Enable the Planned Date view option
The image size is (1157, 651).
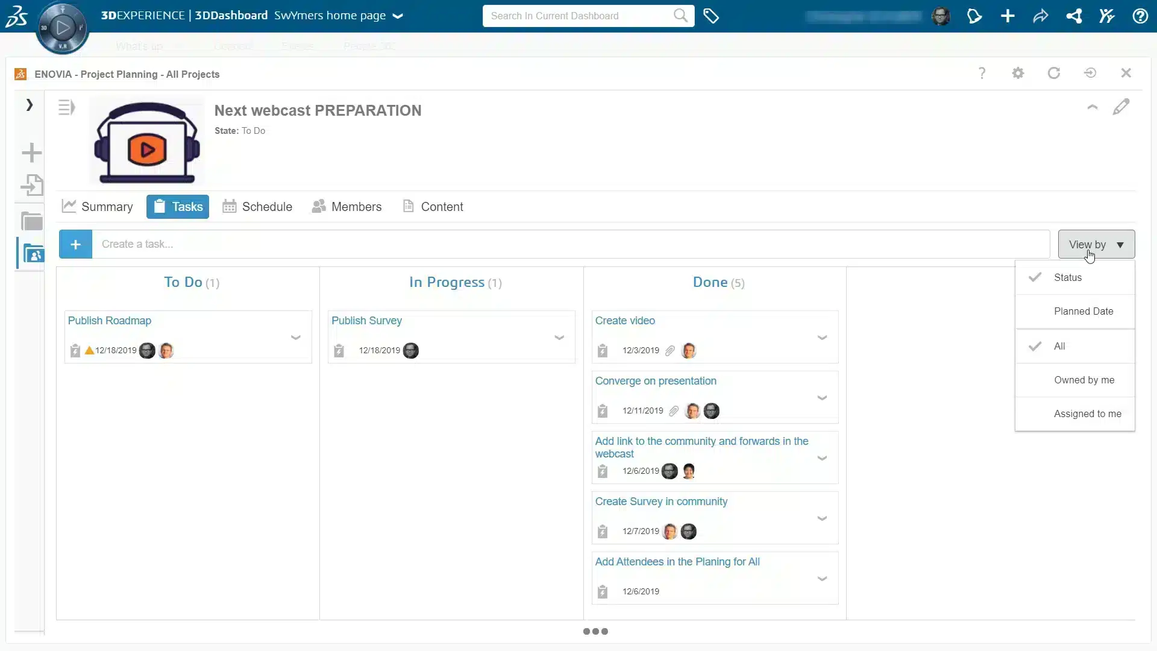[x=1083, y=311]
